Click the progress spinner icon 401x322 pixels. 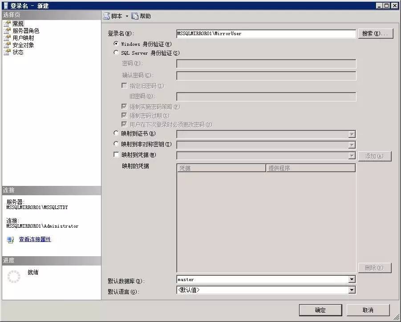[x=13, y=277]
